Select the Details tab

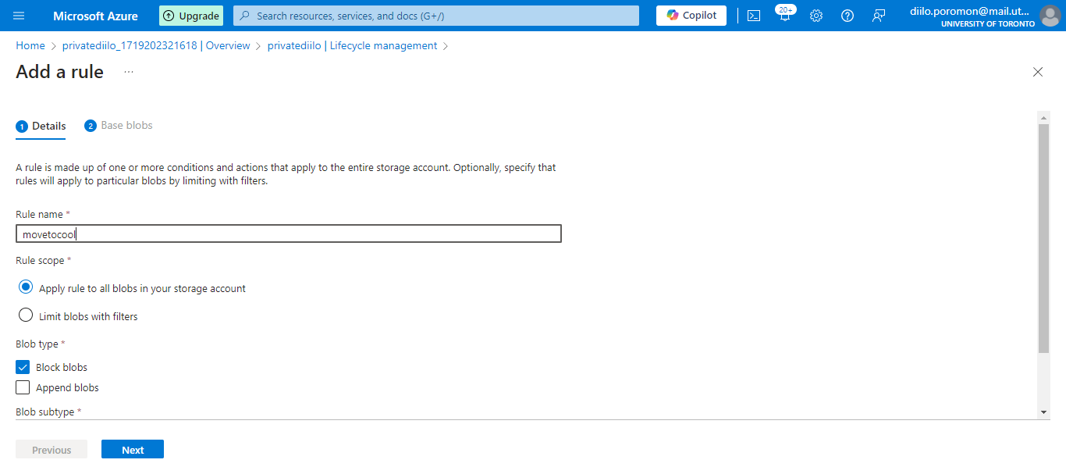pyautogui.click(x=41, y=126)
